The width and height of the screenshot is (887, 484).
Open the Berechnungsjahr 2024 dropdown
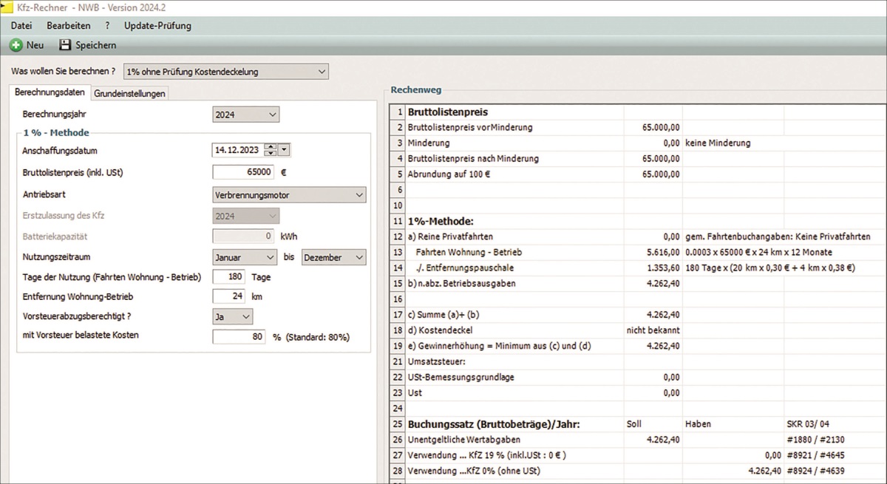point(245,115)
